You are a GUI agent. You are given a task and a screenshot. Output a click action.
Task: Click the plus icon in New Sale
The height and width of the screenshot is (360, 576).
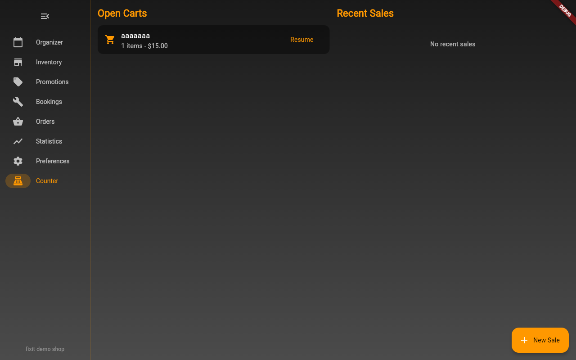[524, 340]
